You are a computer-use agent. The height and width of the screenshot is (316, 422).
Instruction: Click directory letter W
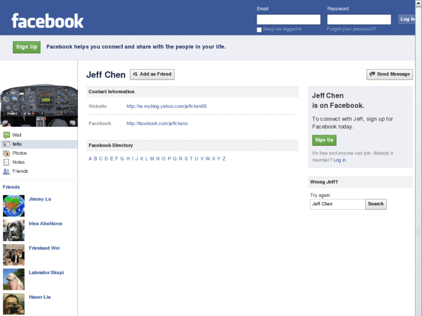click(x=208, y=159)
